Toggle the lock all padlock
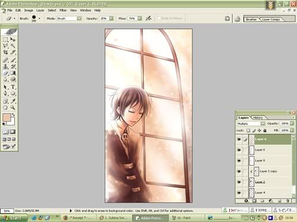This screenshot has height=222, width=297. pos(265,130)
